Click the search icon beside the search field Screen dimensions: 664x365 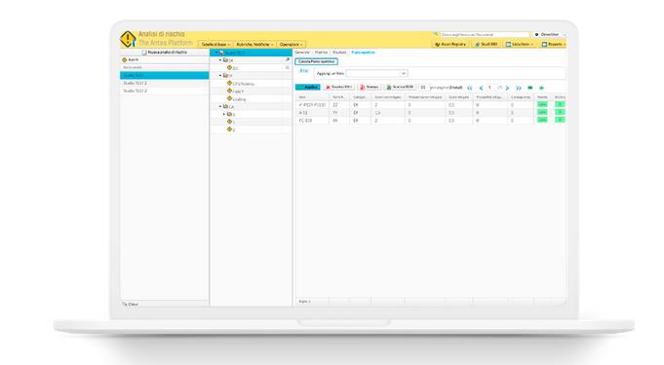coord(435,34)
